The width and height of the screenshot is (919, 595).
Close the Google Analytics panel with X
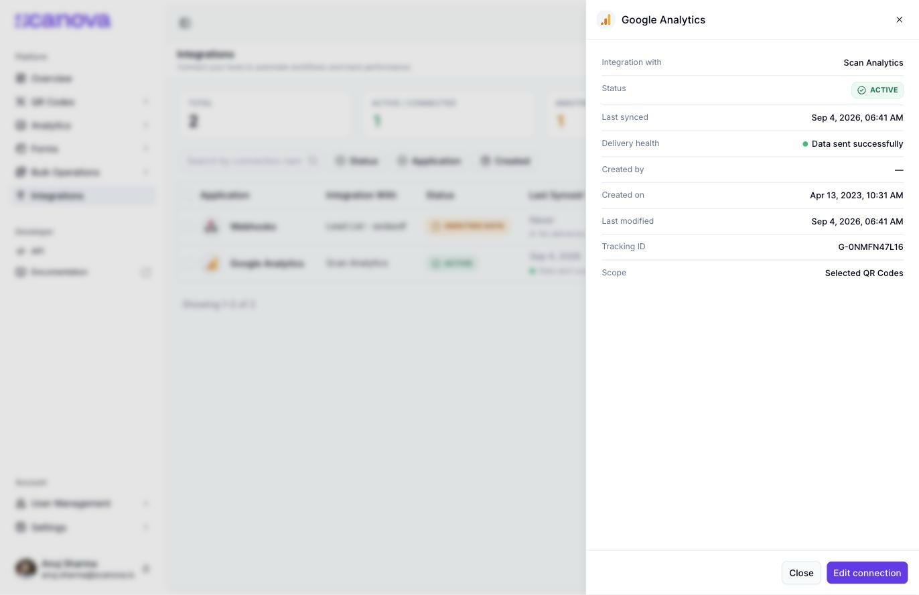point(899,19)
